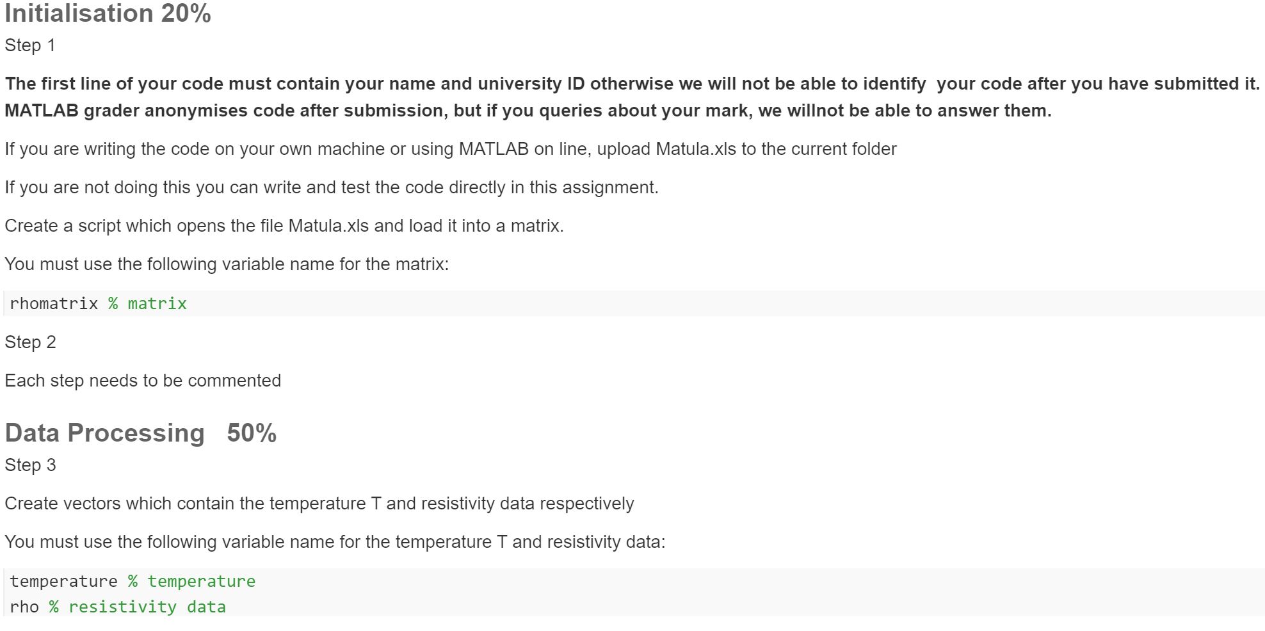This screenshot has height=631, width=1265.
Task: Click the Step 2 label
Action: tap(30, 342)
